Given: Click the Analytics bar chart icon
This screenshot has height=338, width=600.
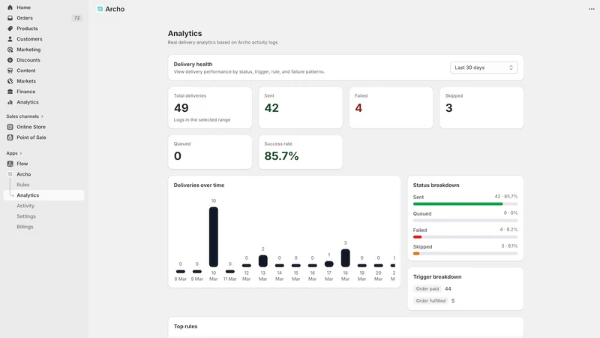Looking at the screenshot, I should 10,102.
